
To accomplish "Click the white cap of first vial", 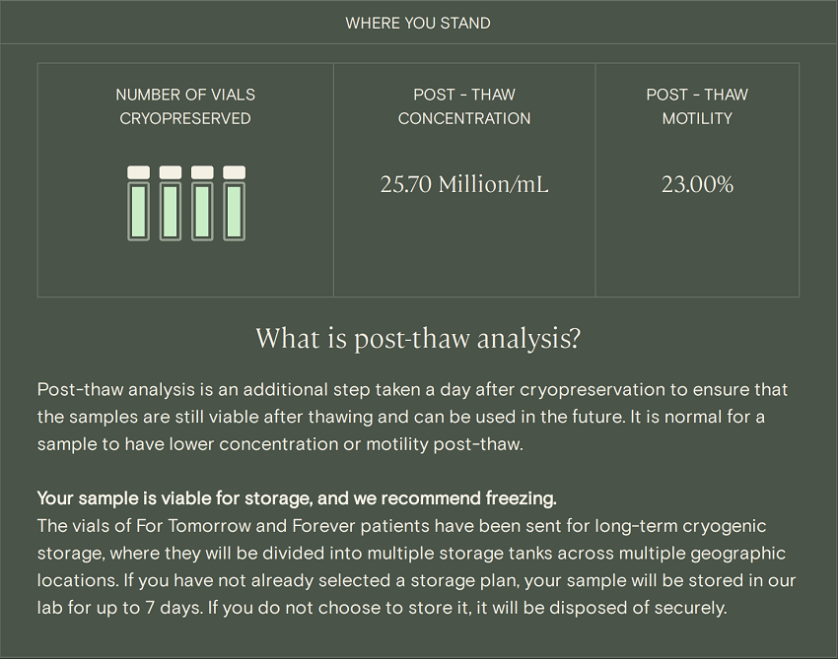I will click(x=138, y=172).
